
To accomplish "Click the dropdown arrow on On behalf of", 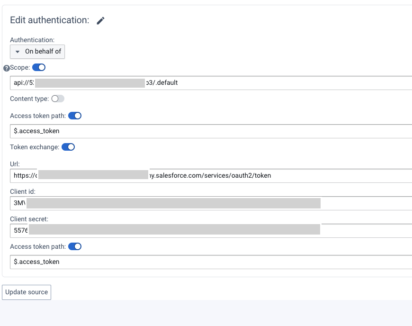I will (x=18, y=52).
